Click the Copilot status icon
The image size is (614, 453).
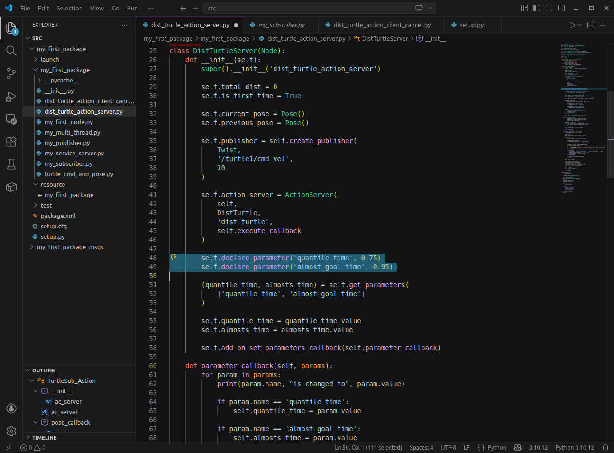(x=518, y=447)
